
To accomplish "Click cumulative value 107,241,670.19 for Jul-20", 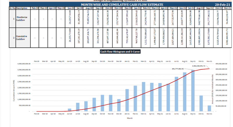I will 79,36.
